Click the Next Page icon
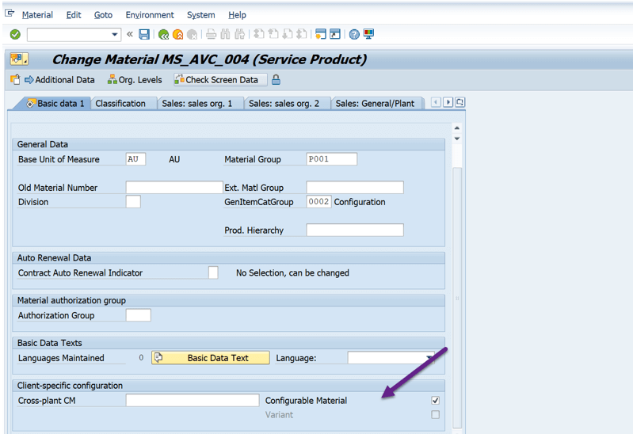 pos(288,34)
